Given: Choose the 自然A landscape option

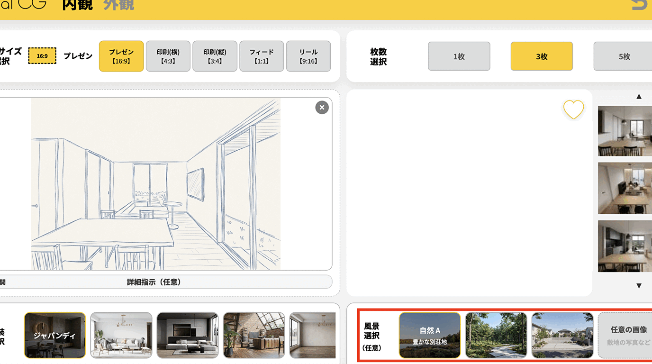Looking at the screenshot, I should pos(430,335).
